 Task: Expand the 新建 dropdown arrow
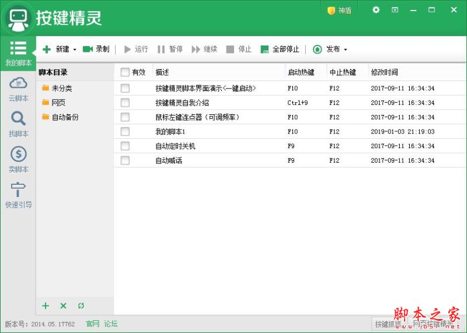click(75, 50)
